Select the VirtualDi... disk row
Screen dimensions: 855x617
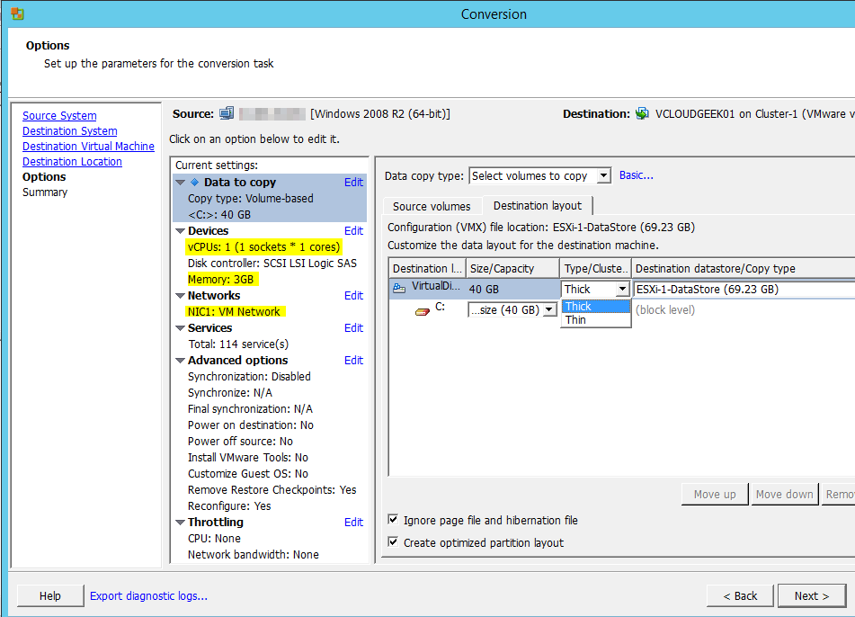click(x=428, y=287)
